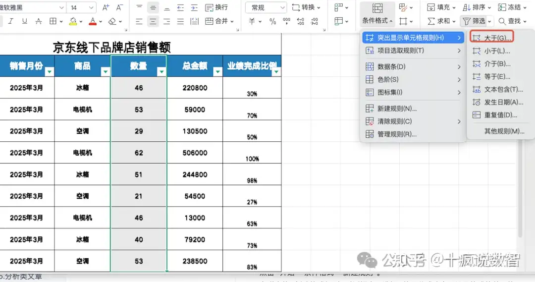This screenshot has height=282, width=535.
Task: Click the 换行 wrap text button
Action: [x=216, y=7]
